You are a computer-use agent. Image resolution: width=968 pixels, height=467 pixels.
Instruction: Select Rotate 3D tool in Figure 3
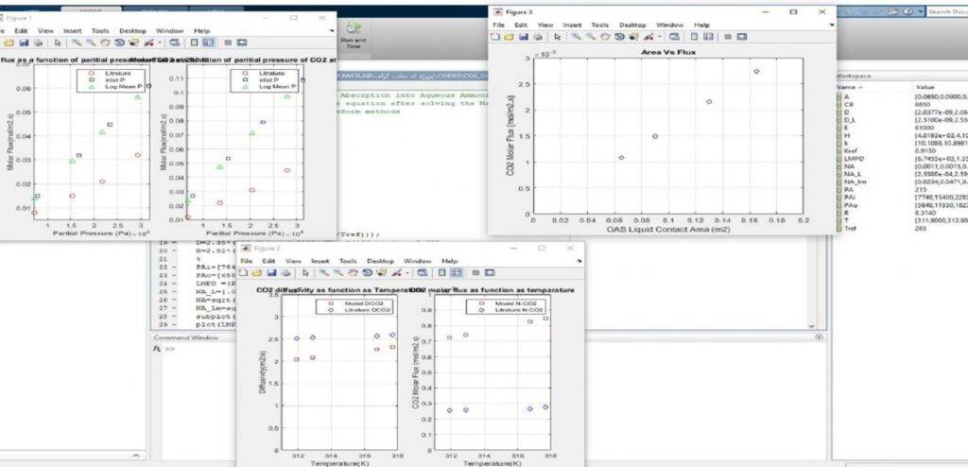tap(619, 37)
